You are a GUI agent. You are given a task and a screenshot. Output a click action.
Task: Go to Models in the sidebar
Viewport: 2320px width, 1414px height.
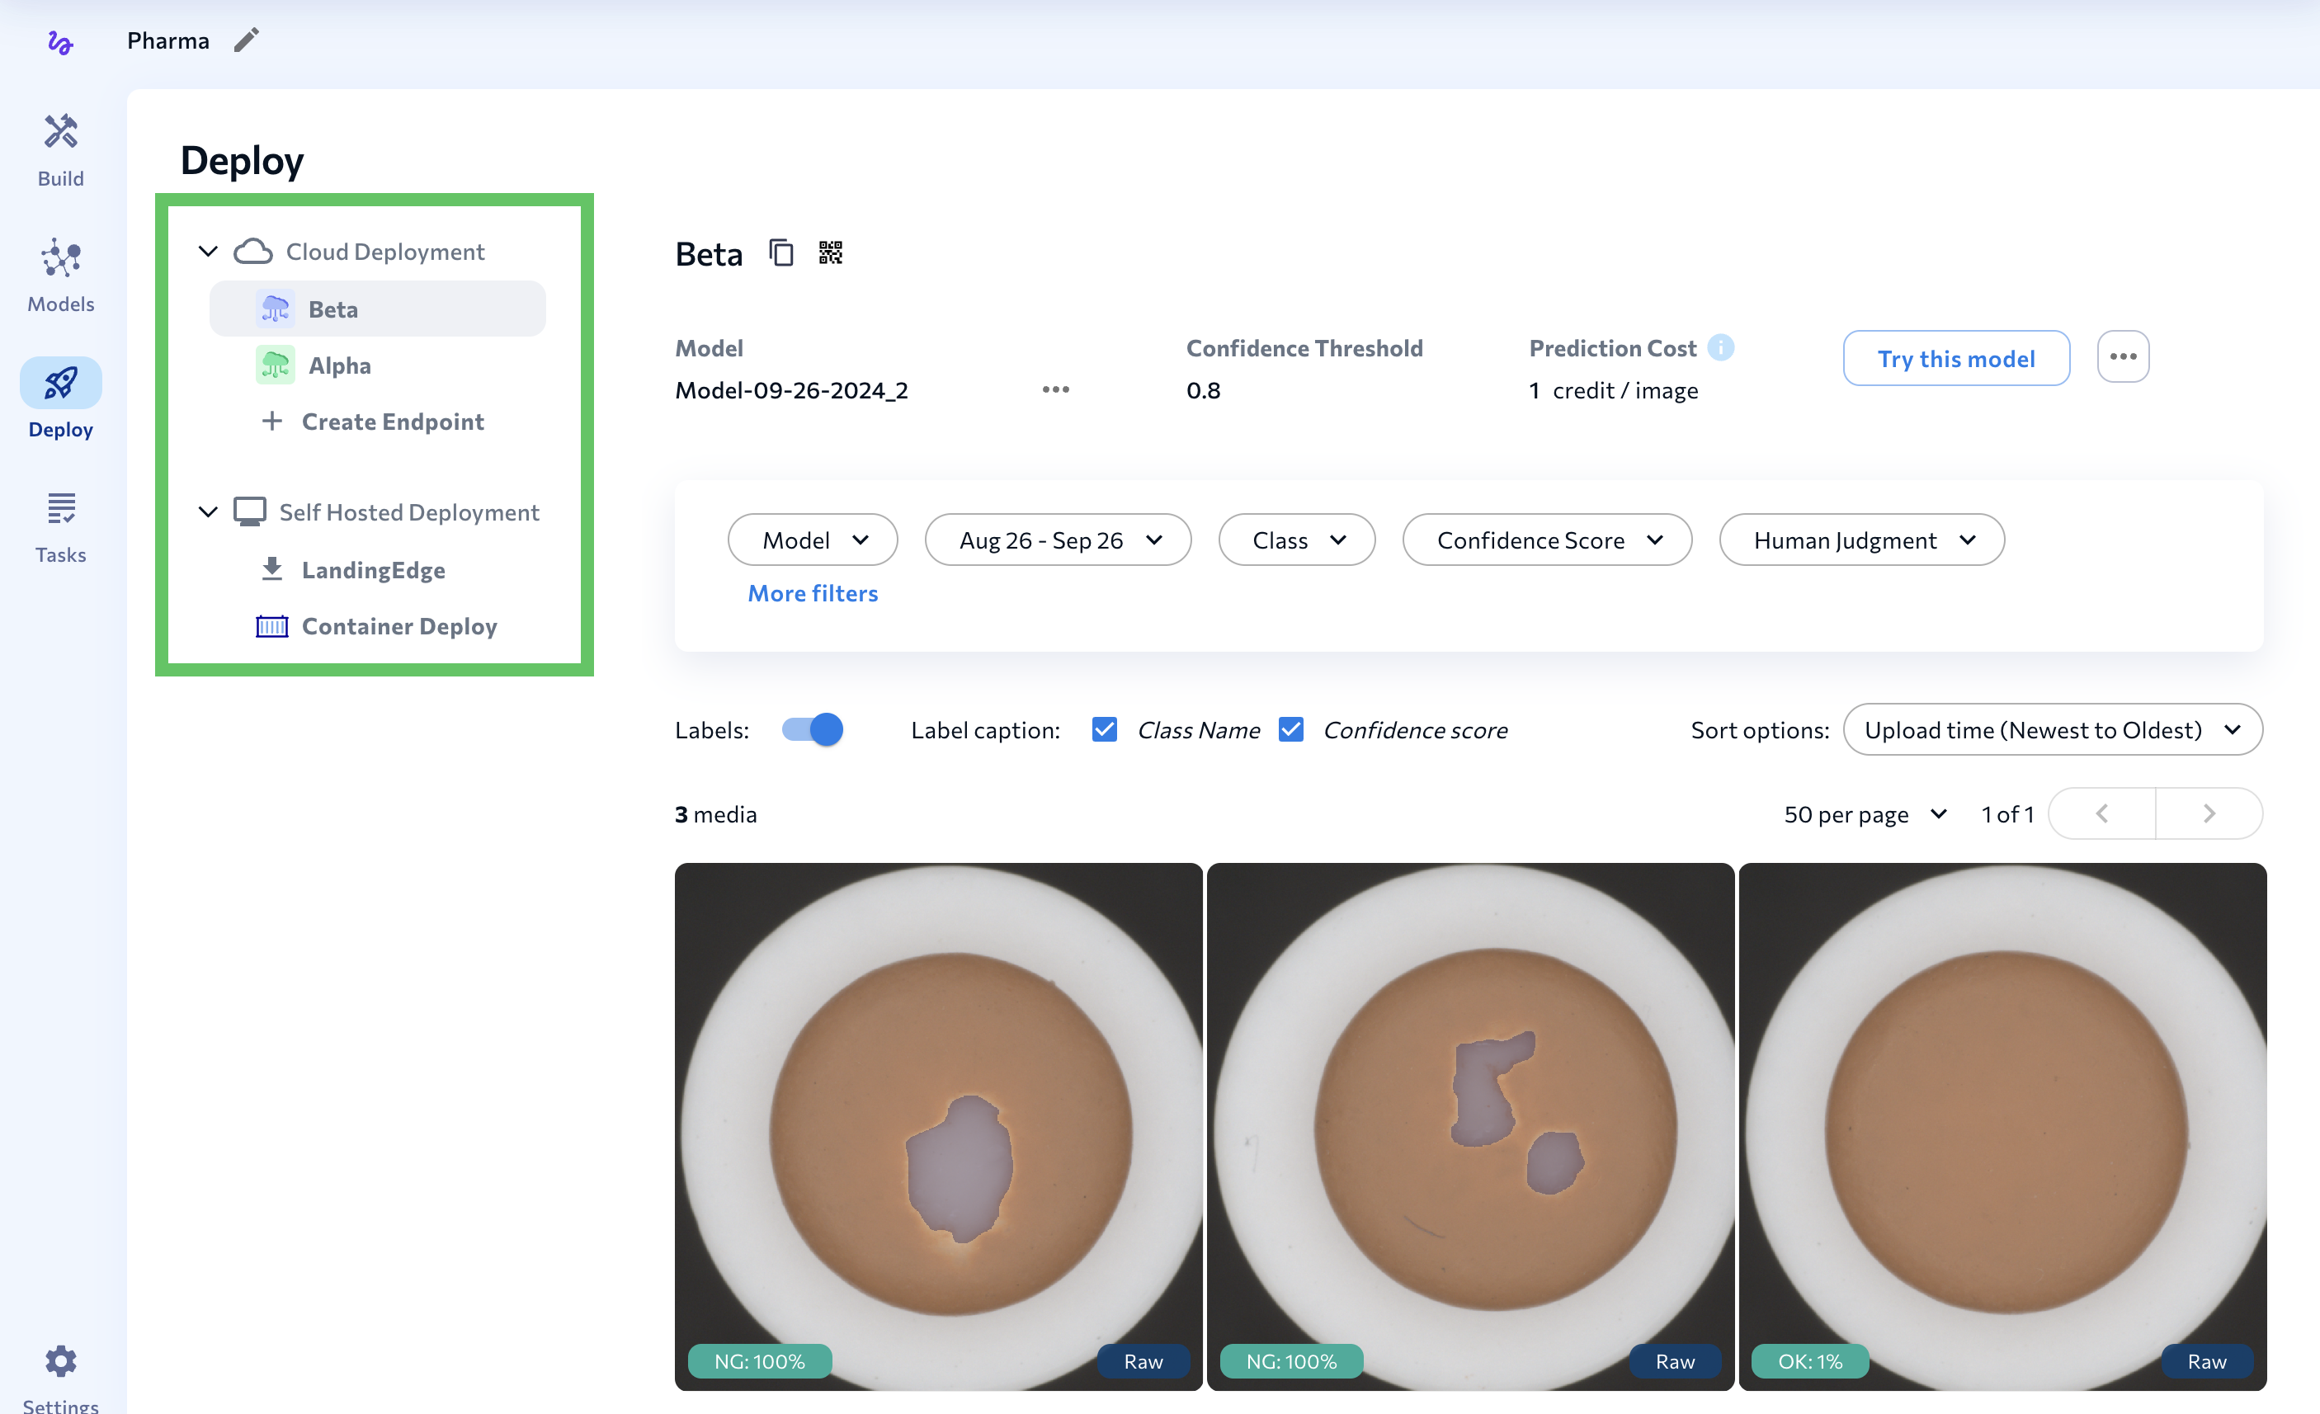(60, 275)
